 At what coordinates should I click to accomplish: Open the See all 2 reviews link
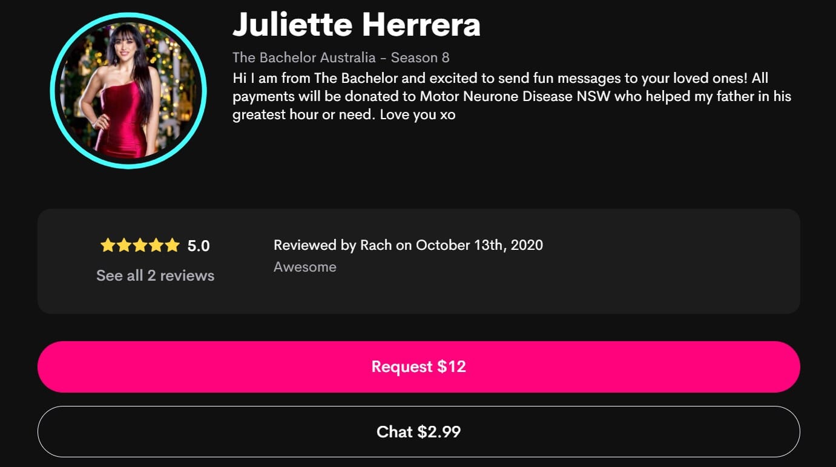click(155, 275)
